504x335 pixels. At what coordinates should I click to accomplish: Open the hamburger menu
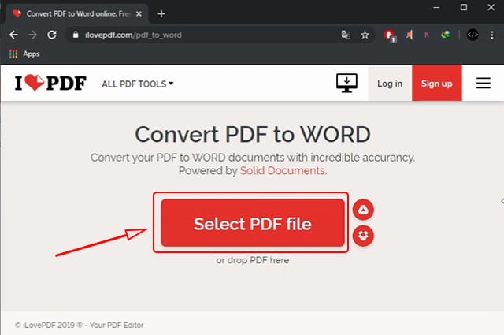pos(483,83)
